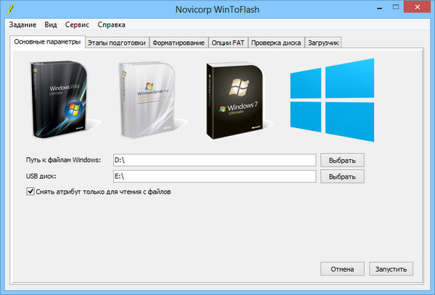Go to the Проверка диска tab
Image resolution: width=435 pixels, height=295 pixels.
[276, 43]
